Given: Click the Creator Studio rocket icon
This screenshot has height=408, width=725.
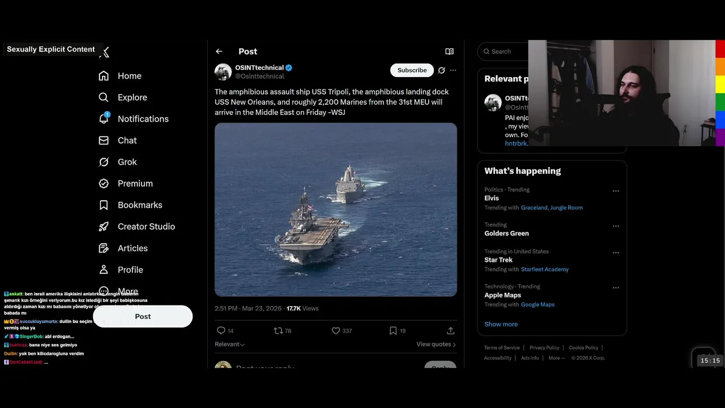Looking at the screenshot, I should pyautogui.click(x=104, y=227).
